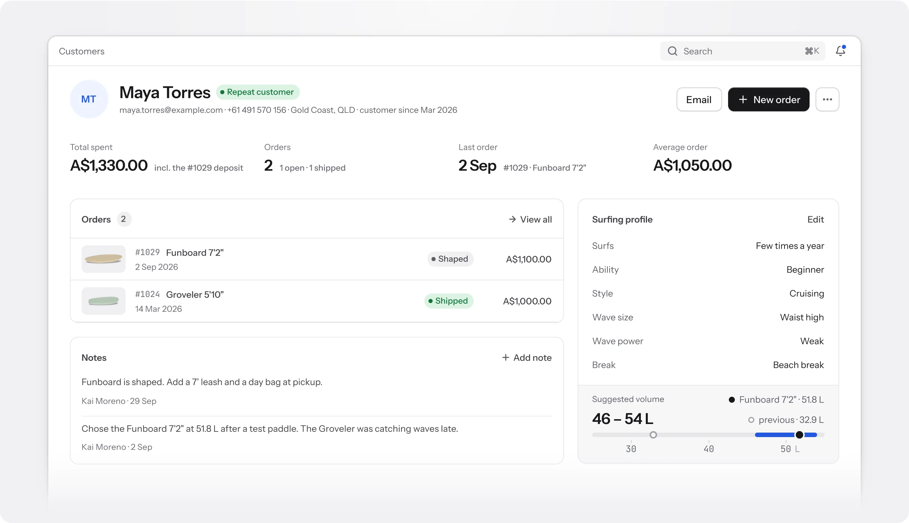This screenshot has height=523, width=909.
Task: Open order #1029 Funboard 7'2" title
Action: click(195, 253)
